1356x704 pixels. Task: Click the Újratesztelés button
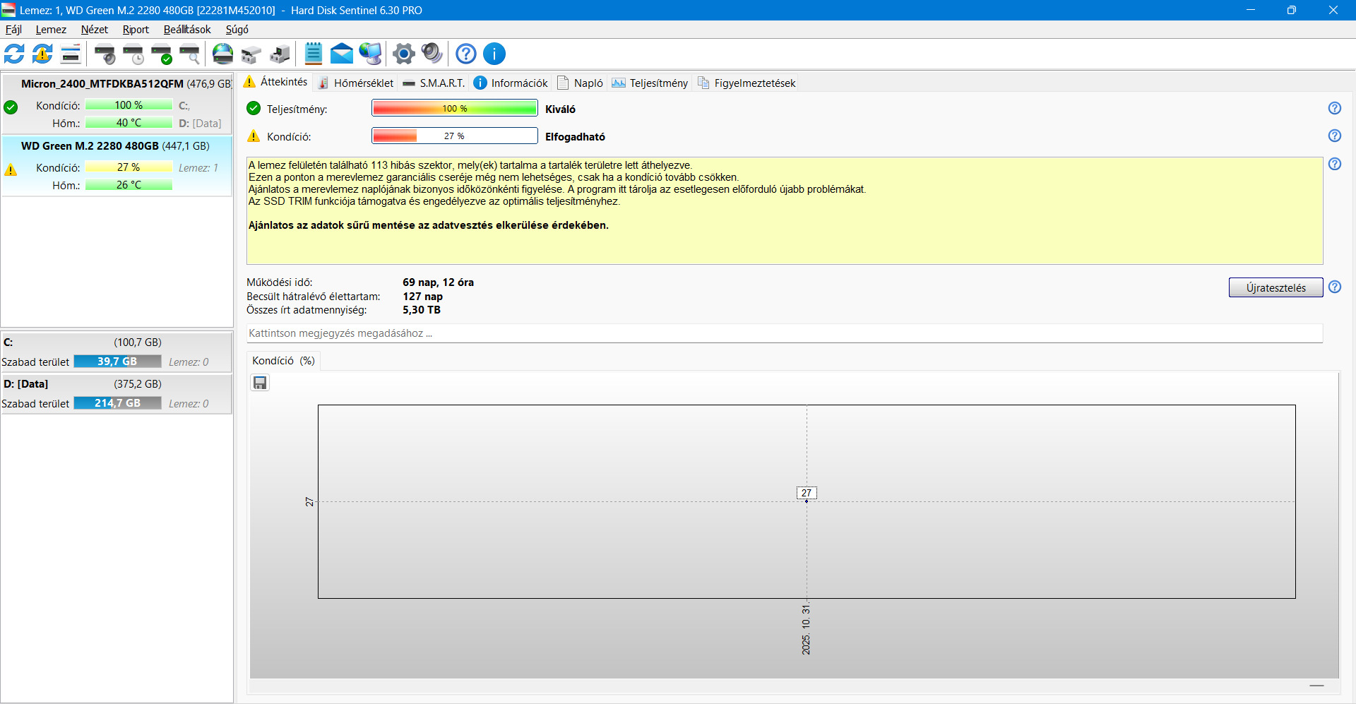point(1275,287)
